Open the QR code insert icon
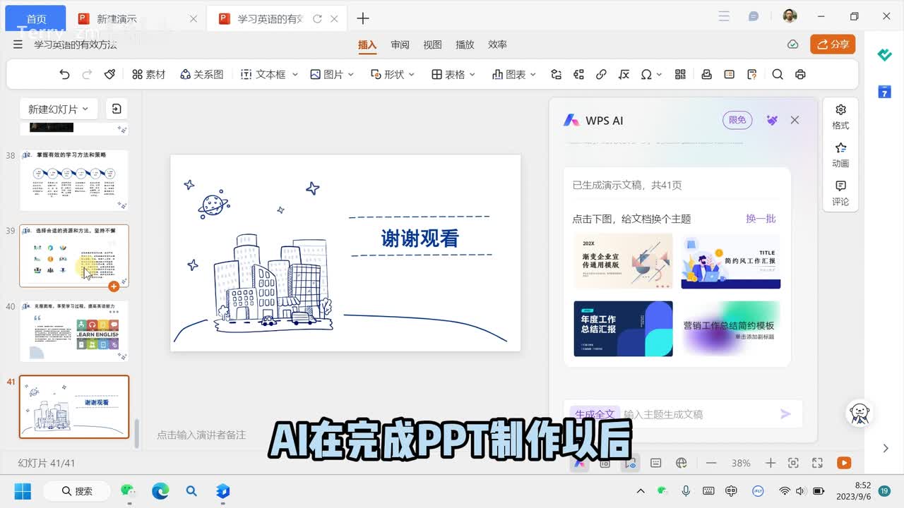Screen dimensions: 904x508 tap(681, 75)
